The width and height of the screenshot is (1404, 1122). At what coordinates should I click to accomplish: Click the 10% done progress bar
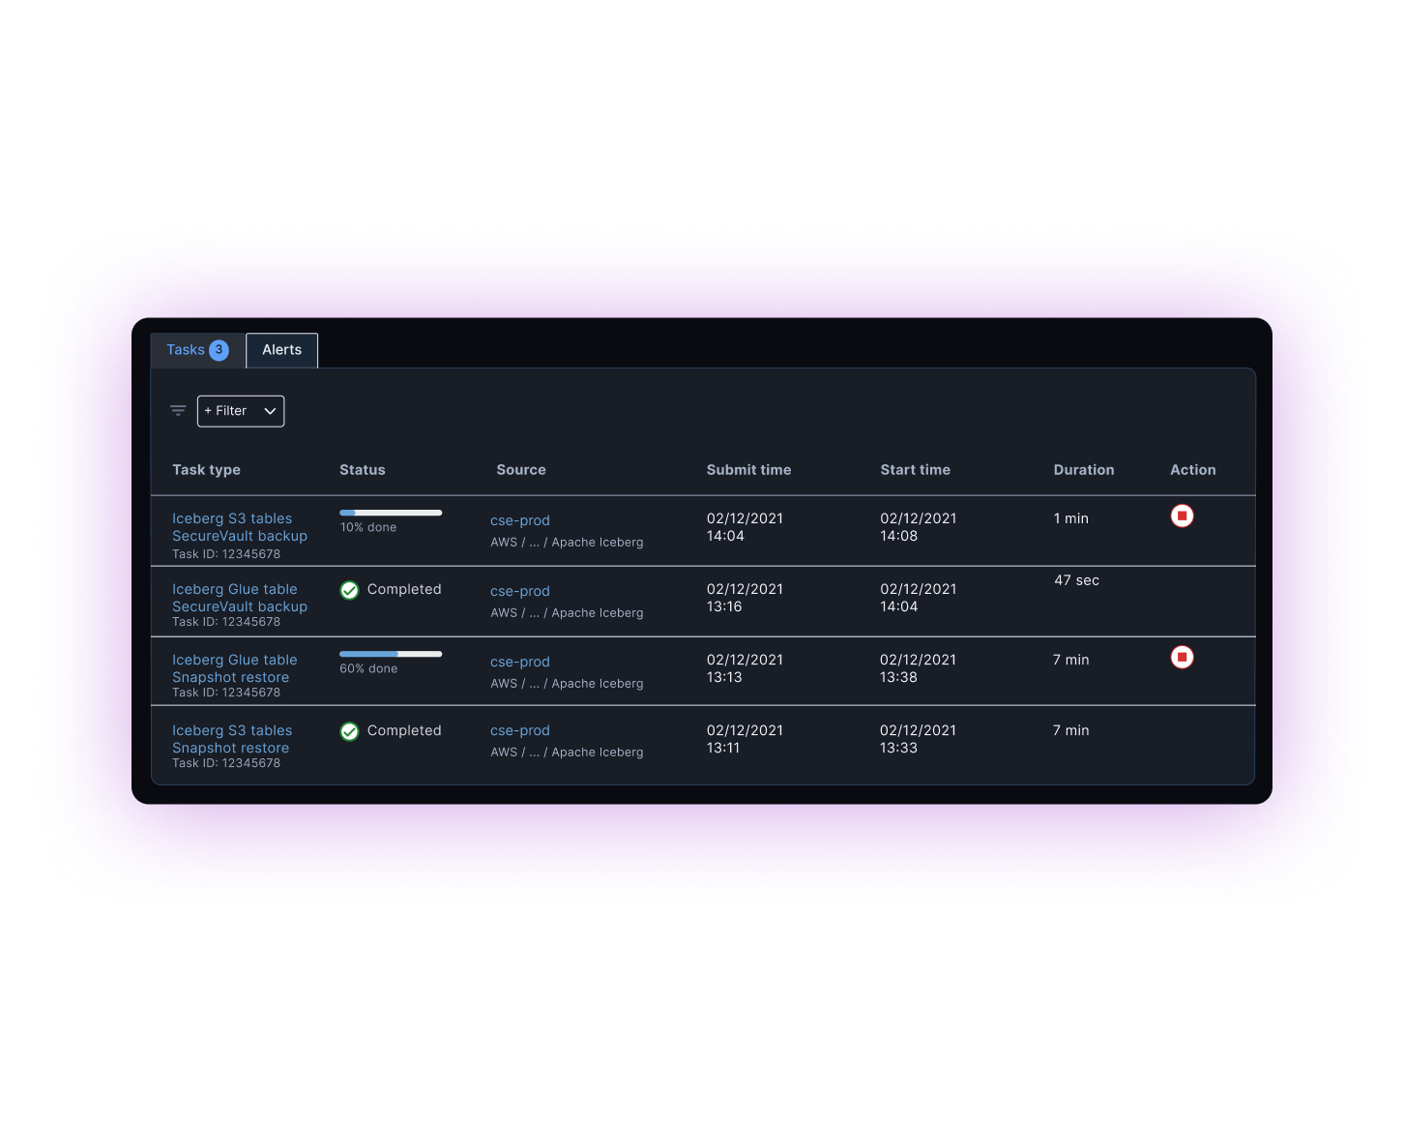[x=391, y=513]
